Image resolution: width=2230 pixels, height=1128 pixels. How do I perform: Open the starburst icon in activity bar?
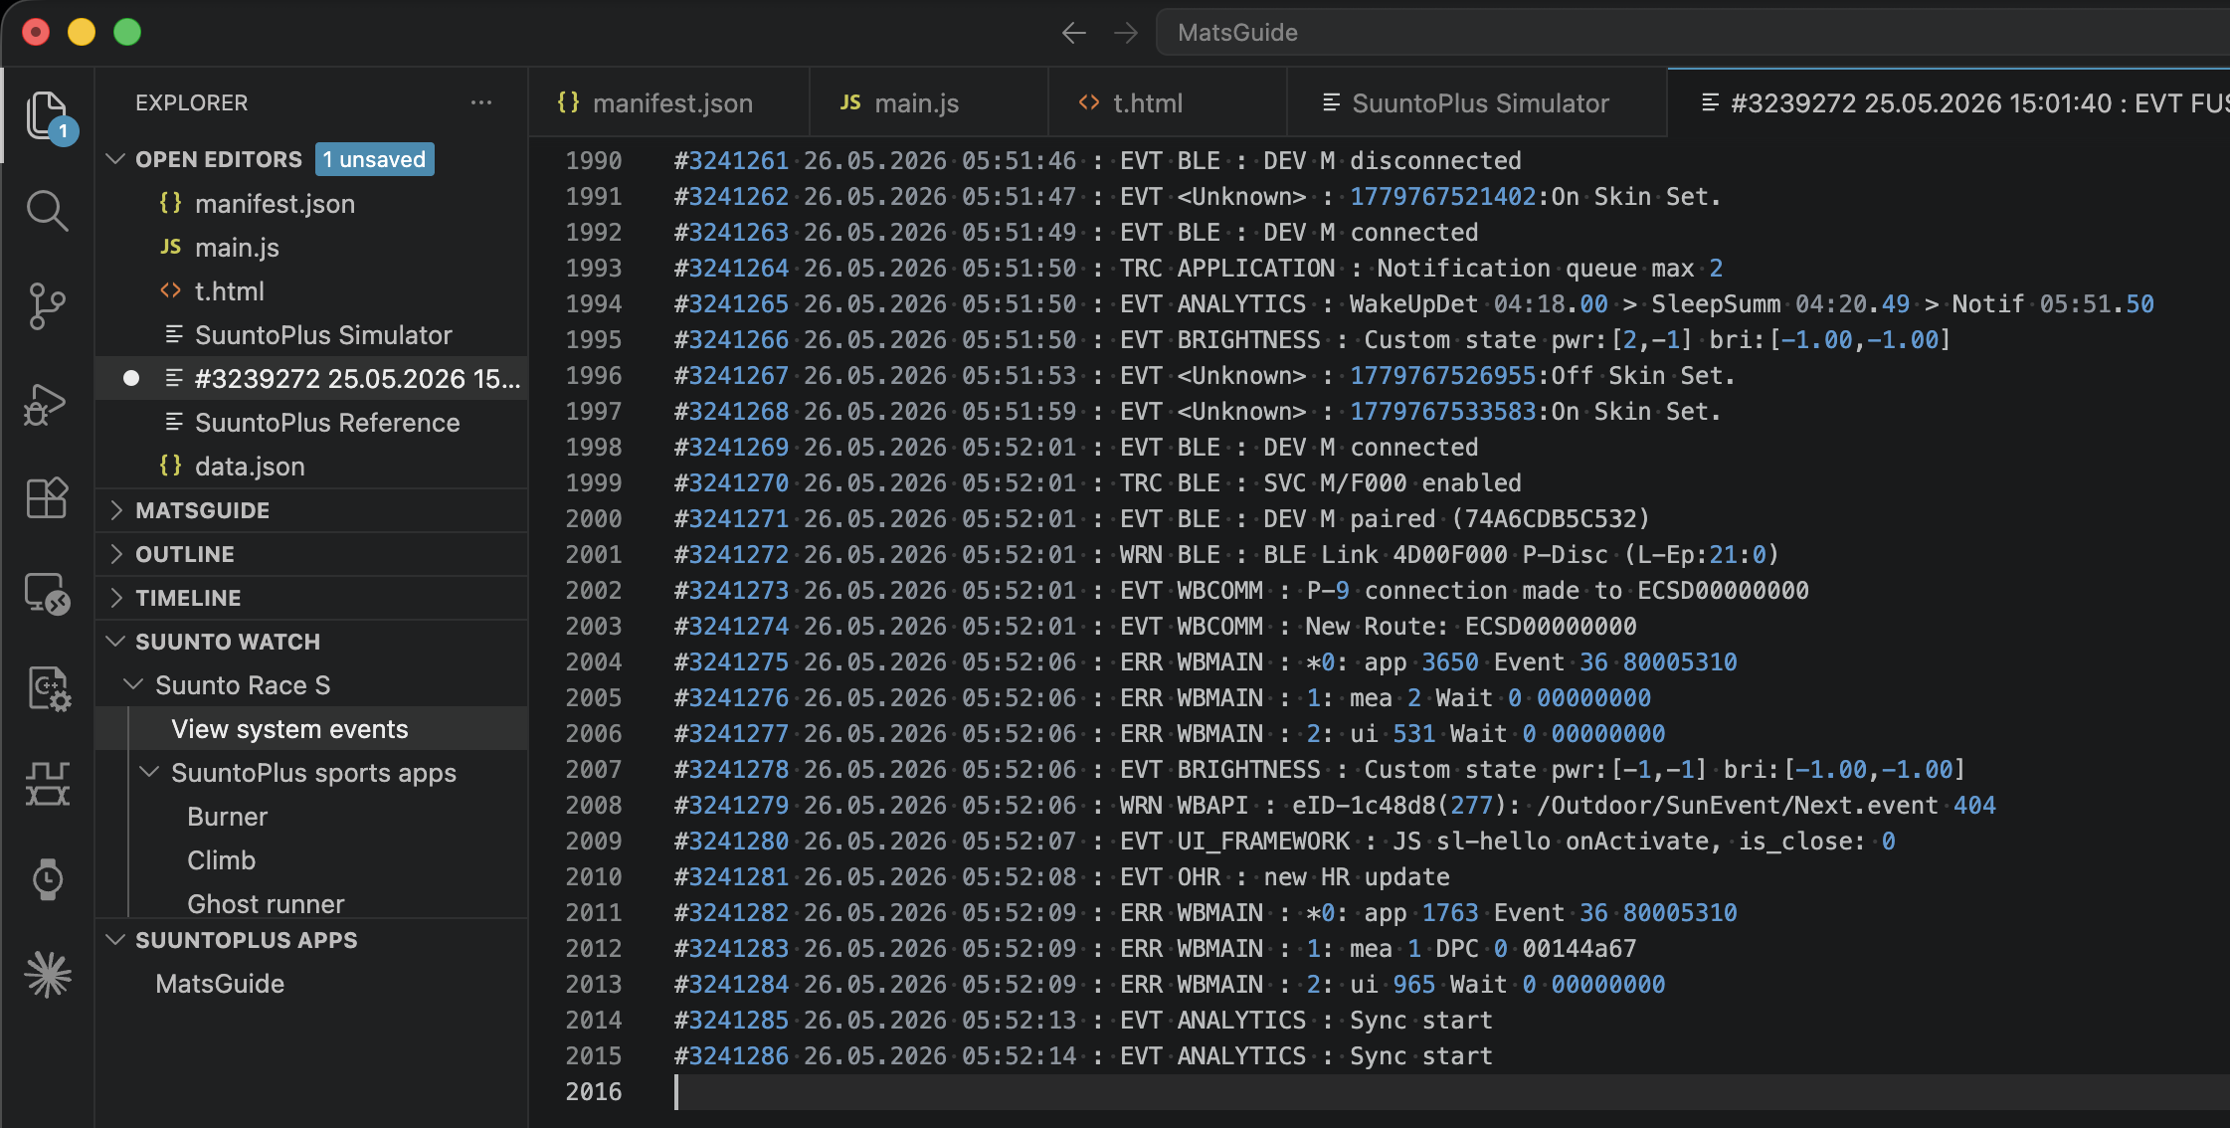tap(47, 975)
